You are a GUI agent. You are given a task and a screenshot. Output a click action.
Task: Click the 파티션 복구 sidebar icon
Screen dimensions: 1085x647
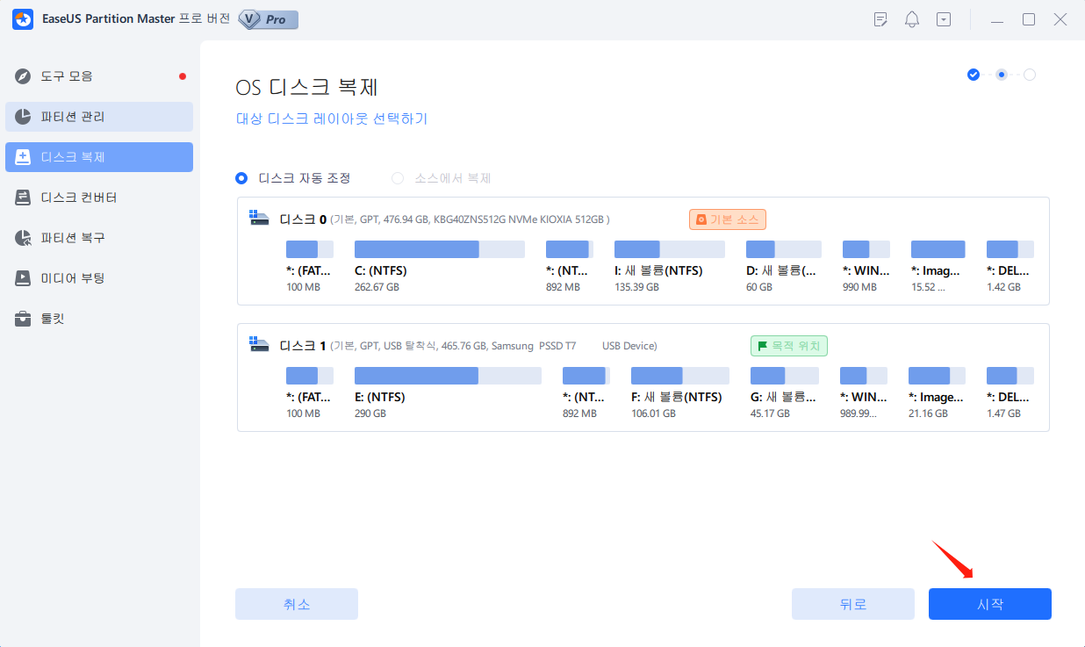pyautogui.click(x=24, y=238)
